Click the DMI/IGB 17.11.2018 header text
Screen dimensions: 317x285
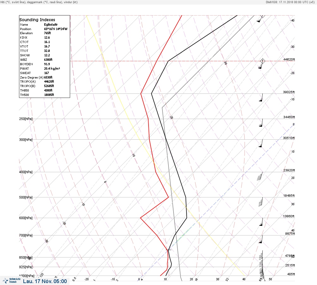290,2
